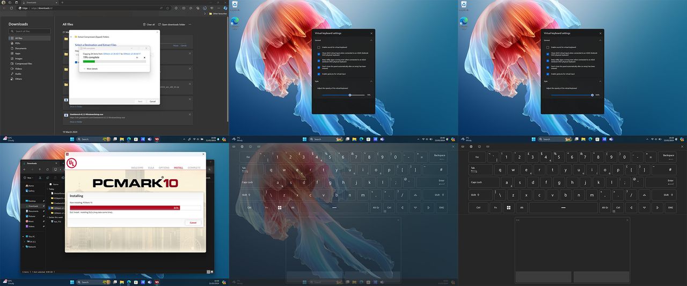The image size is (687, 286).
Task: Open Gallery in File Explorer sidebar
Action: coord(31,190)
